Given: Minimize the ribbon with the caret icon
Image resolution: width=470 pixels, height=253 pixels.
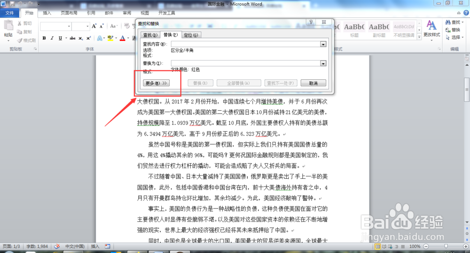Looking at the screenshot, I should click(459, 13).
